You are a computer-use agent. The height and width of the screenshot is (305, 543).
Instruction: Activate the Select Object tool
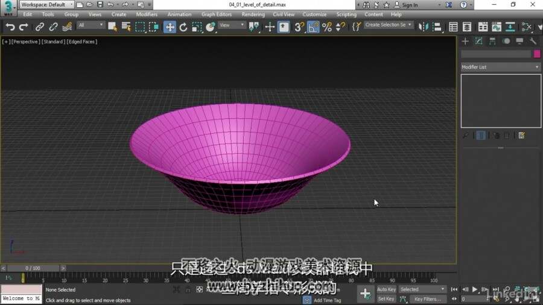pos(112,27)
